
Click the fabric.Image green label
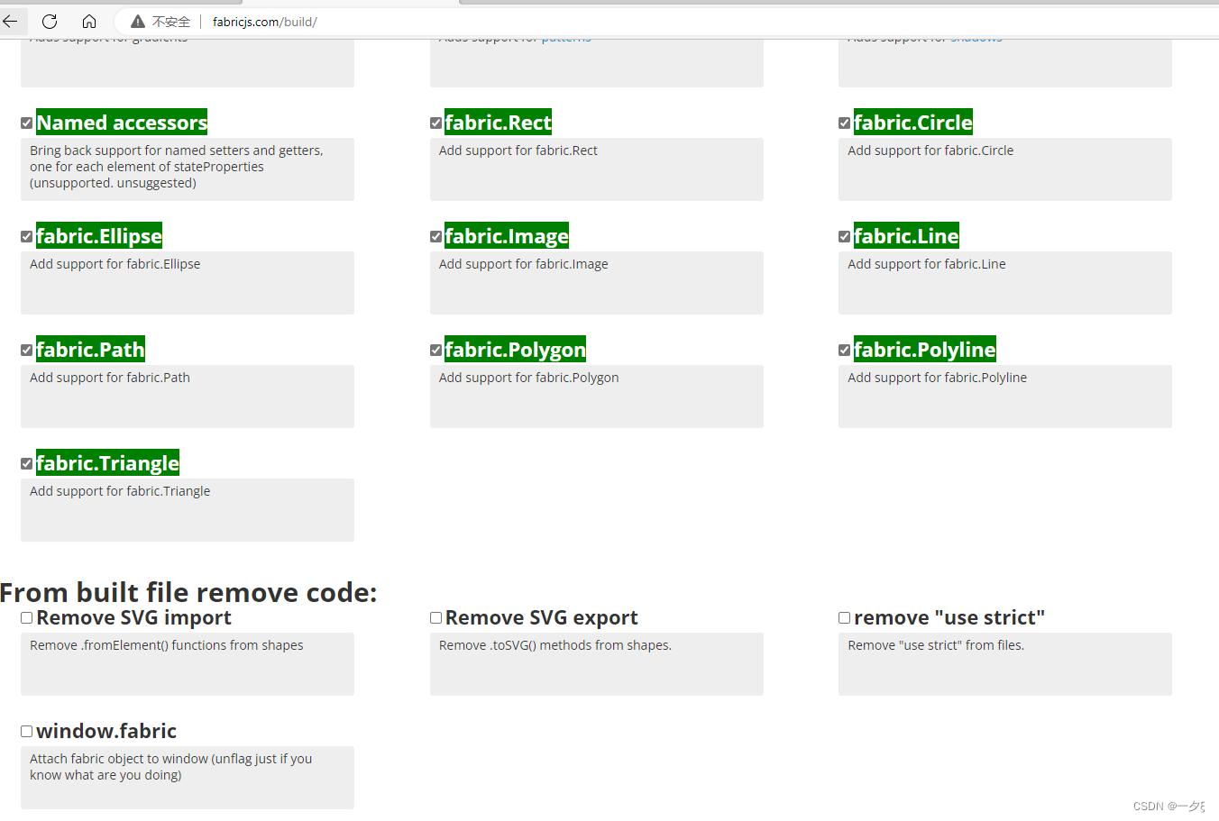(507, 235)
